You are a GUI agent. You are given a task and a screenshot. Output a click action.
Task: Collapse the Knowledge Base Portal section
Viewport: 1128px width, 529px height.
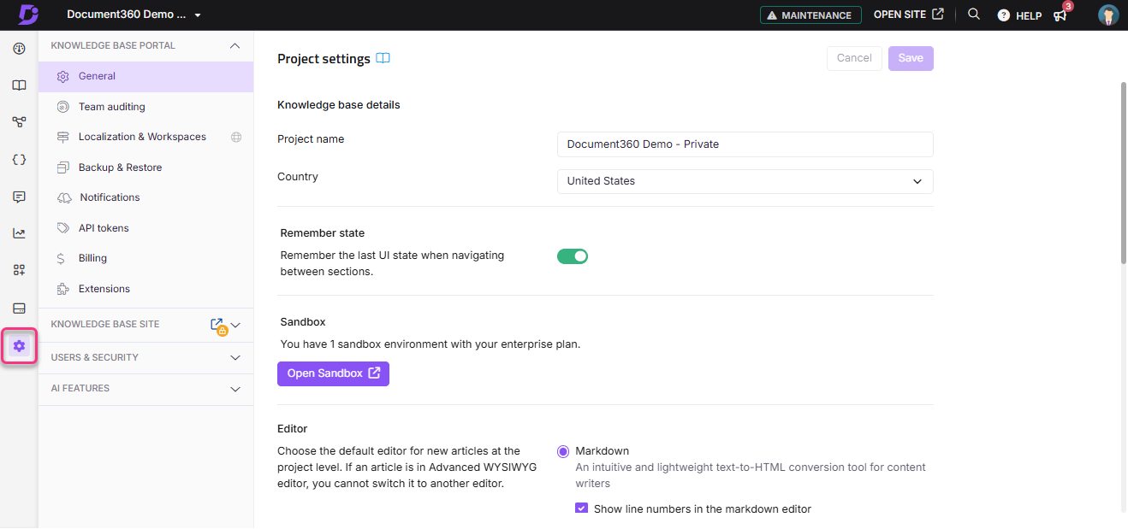click(235, 45)
